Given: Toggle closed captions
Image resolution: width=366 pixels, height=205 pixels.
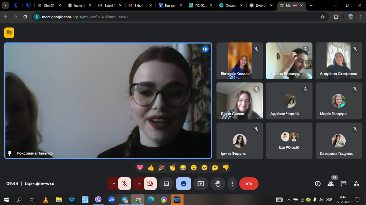Looking at the screenshot, I should 166,184.
